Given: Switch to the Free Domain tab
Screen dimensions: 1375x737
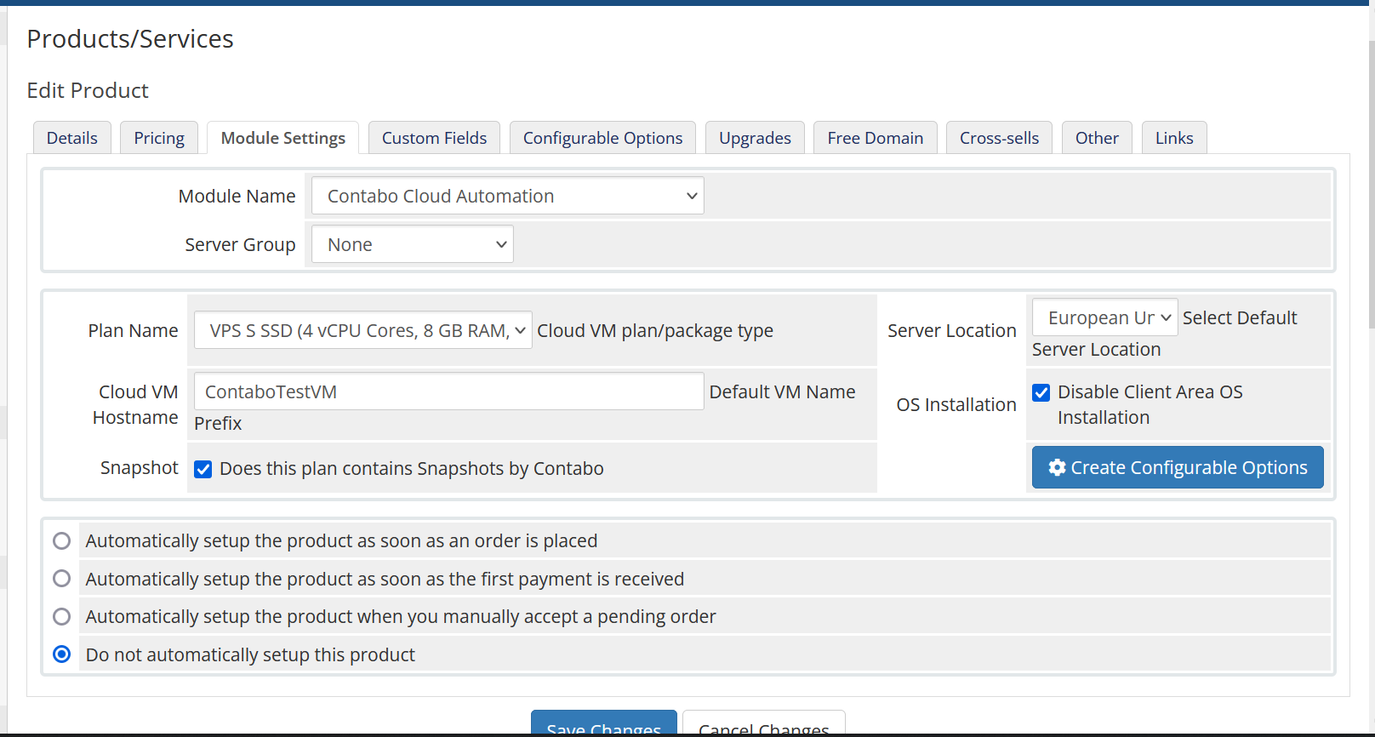Looking at the screenshot, I should [876, 138].
